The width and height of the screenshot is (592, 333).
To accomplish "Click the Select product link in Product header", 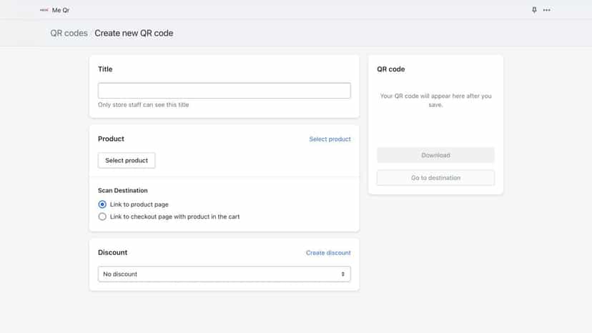I will coord(330,139).
